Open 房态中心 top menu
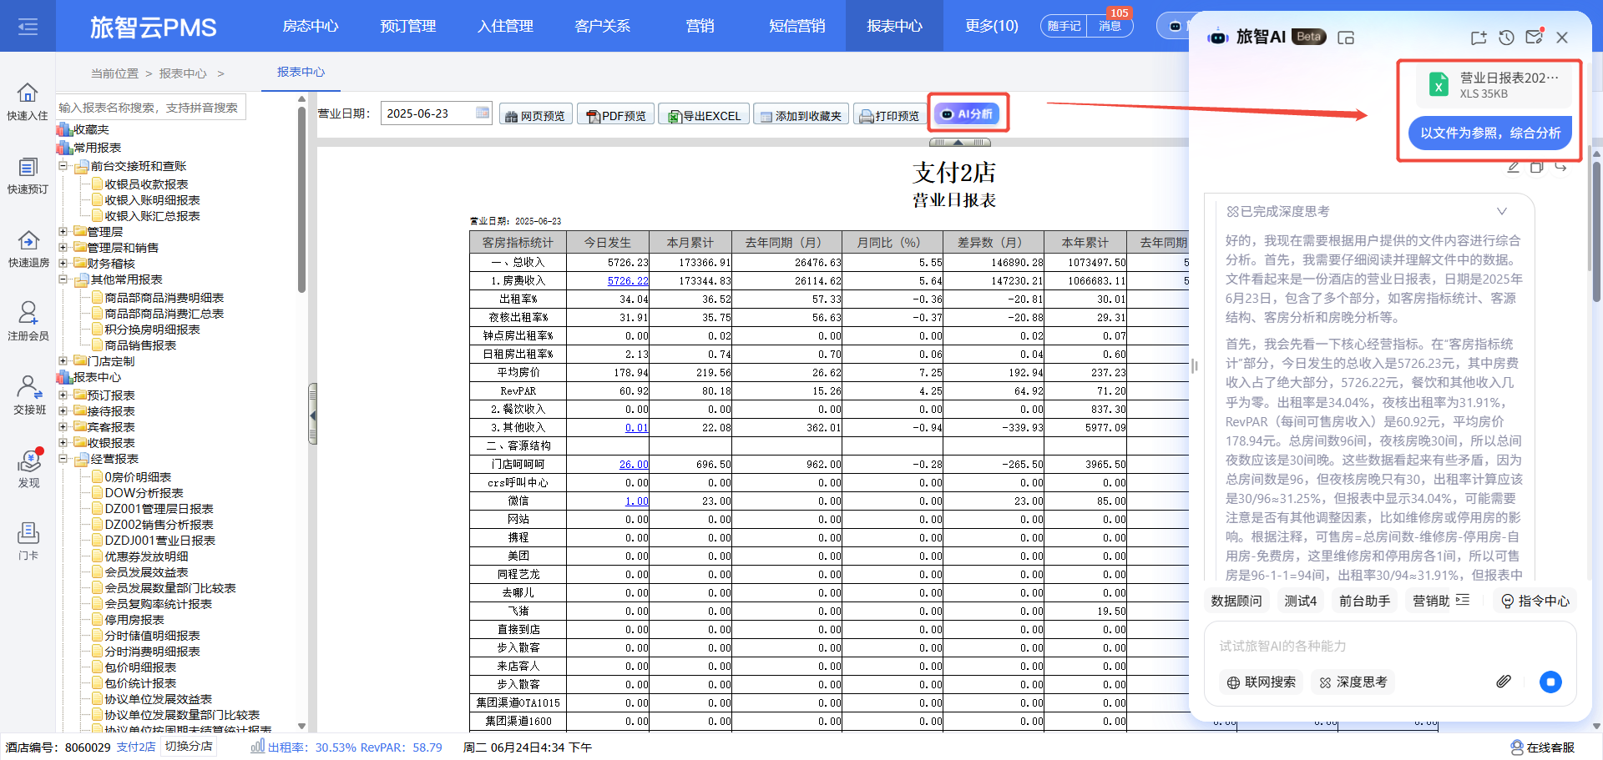The height and width of the screenshot is (760, 1603). coord(311,26)
